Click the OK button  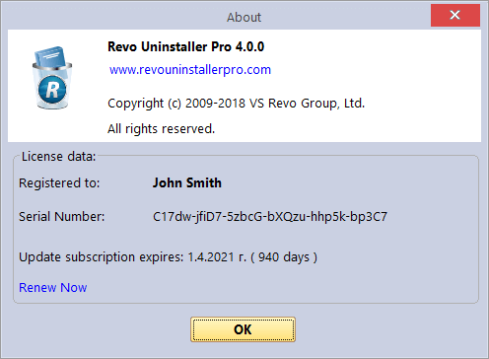pyautogui.click(x=243, y=329)
